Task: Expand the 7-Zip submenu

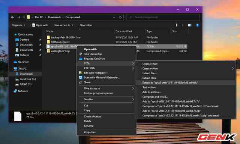Action: point(106,63)
